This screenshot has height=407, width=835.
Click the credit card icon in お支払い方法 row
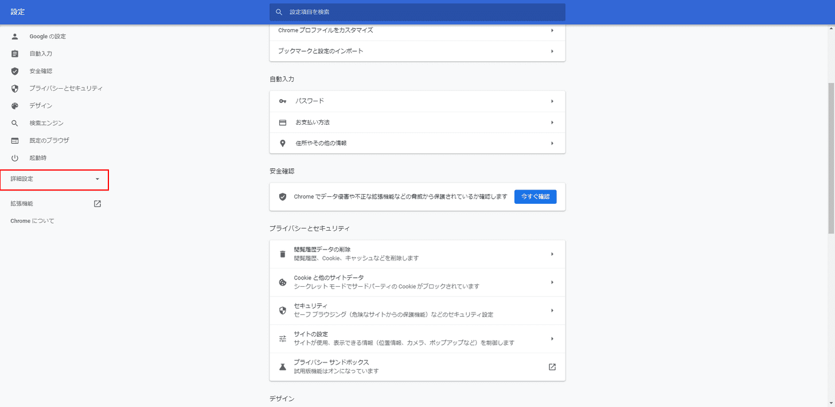(283, 123)
